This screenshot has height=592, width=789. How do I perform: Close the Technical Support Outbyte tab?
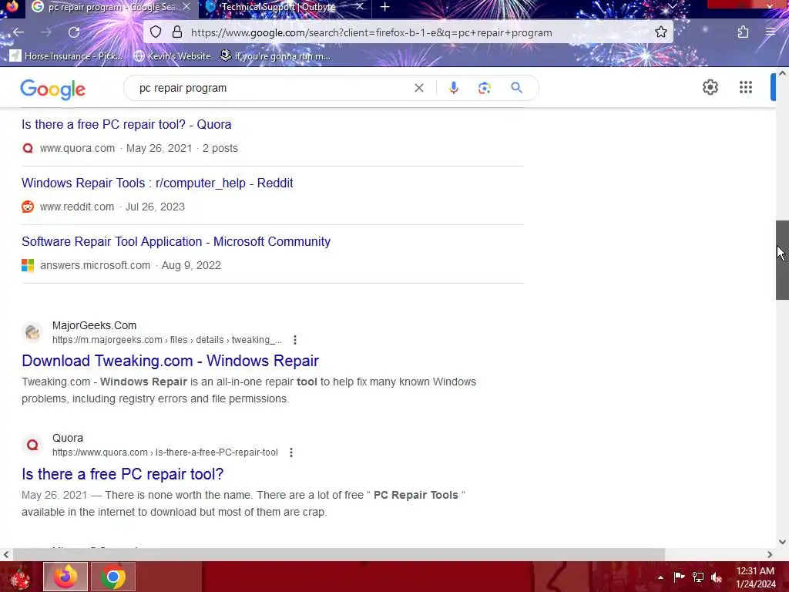(359, 7)
